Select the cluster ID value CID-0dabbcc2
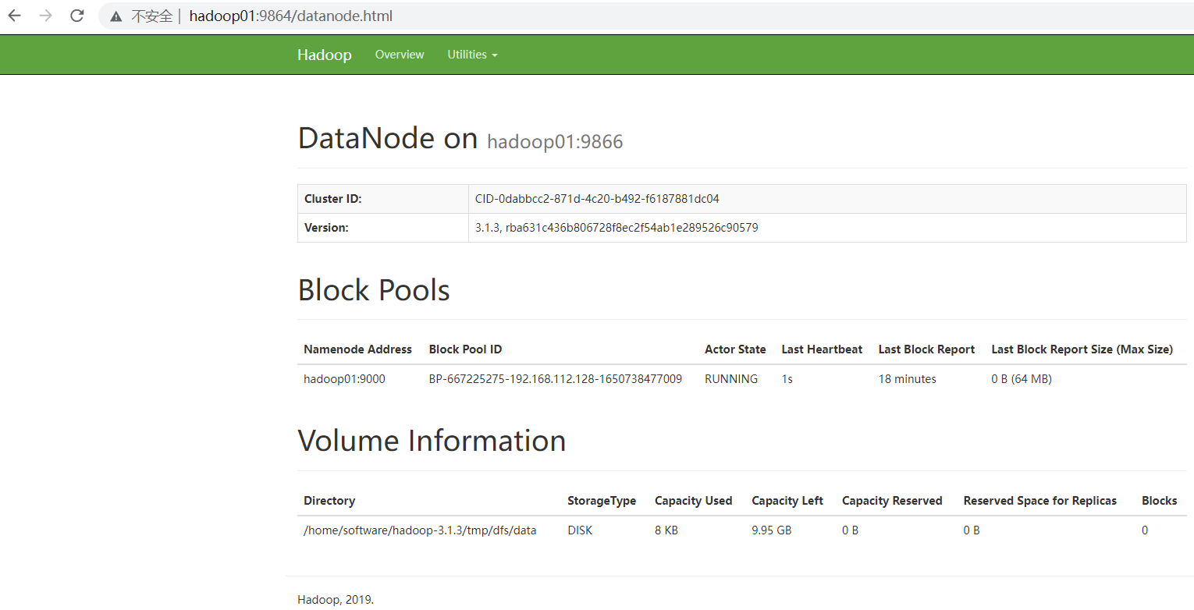This screenshot has width=1194, height=610. pyautogui.click(x=597, y=199)
